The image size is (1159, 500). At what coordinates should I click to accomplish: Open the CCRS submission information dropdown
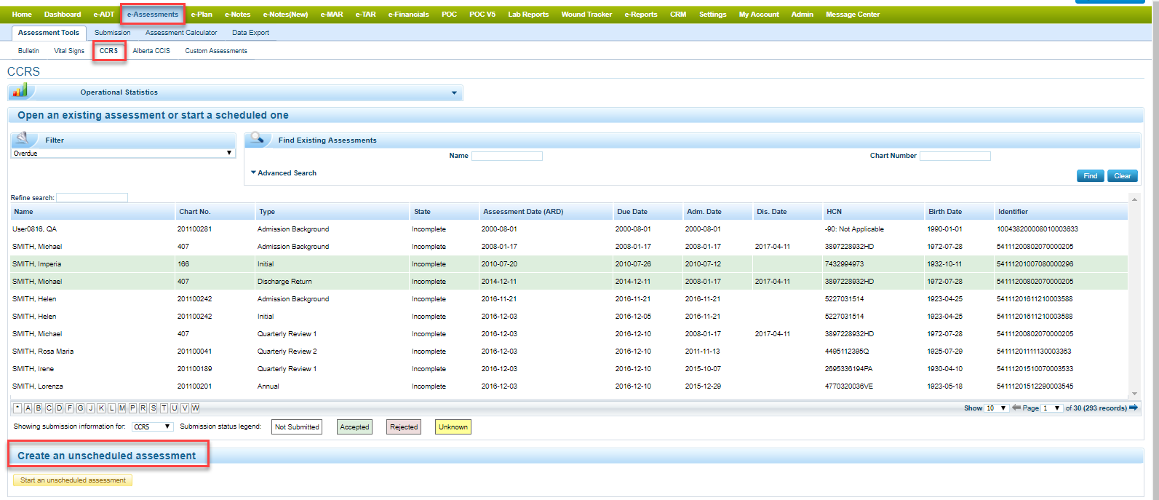click(x=152, y=427)
